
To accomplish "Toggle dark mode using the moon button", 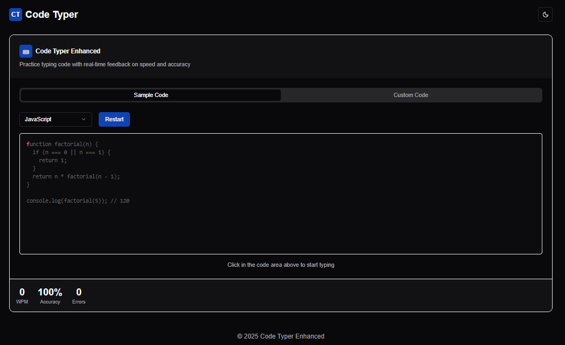I will (x=545, y=14).
